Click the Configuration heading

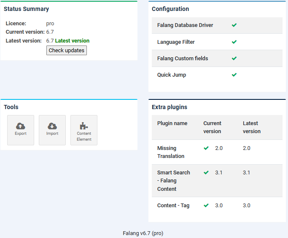click(170, 9)
